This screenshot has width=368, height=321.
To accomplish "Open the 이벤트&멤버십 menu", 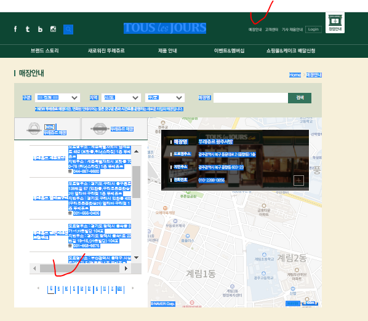I will coord(229,50).
